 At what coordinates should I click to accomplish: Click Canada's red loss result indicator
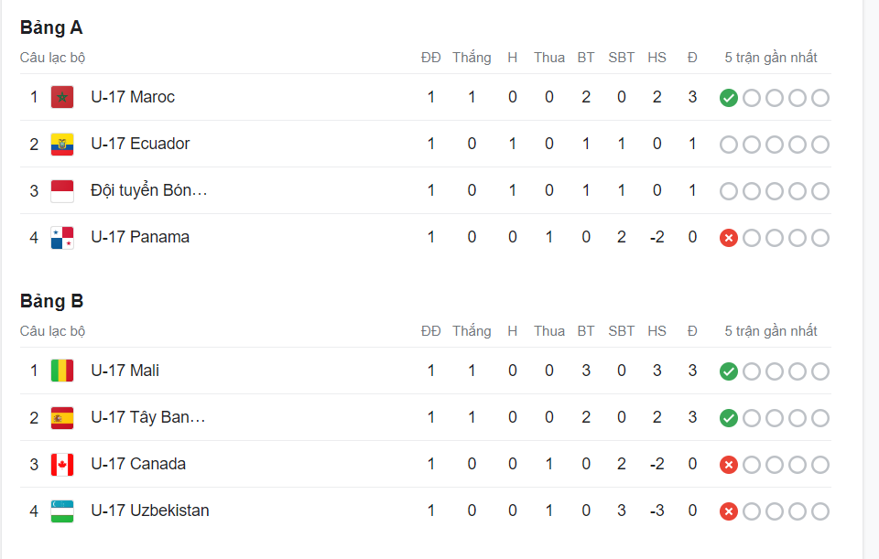(729, 465)
